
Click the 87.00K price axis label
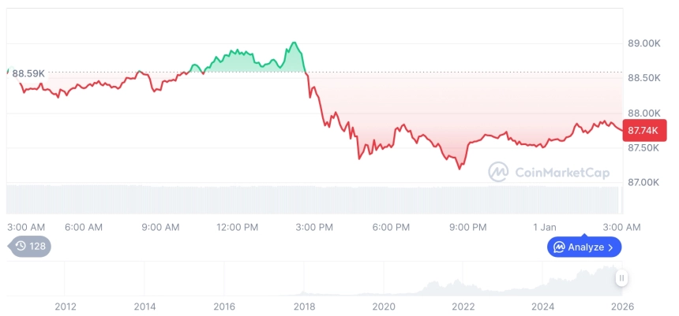pos(644,182)
